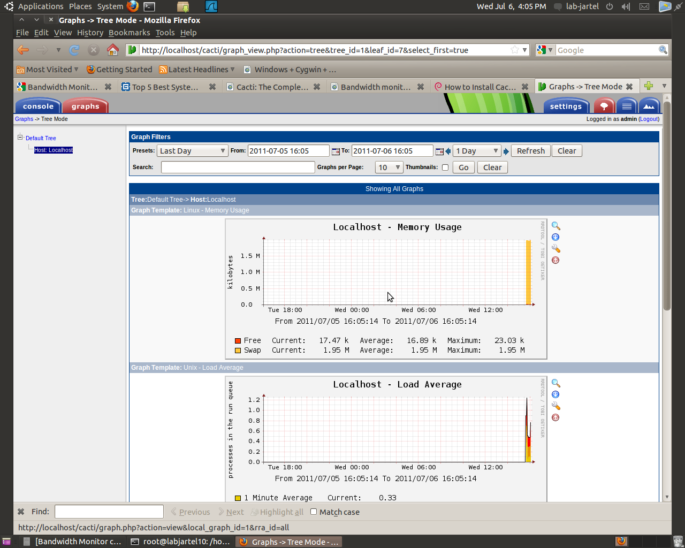Open the Bookmarks menu in Firefox
Image resolution: width=685 pixels, height=548 pixels.
click(x=129, y=33)
